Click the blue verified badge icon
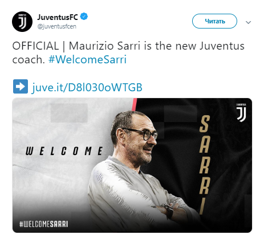260x235 pixels. tap(84, 17)
